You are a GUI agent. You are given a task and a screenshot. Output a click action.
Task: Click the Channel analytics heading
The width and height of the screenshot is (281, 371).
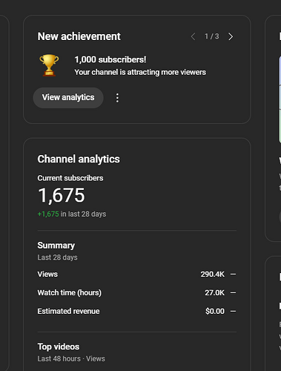click(79, 159)
